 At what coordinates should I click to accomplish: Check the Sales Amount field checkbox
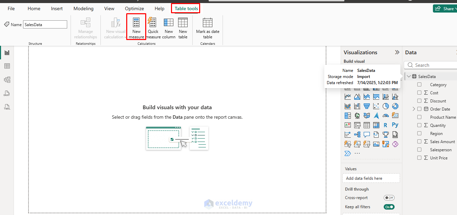pos(419,141)
